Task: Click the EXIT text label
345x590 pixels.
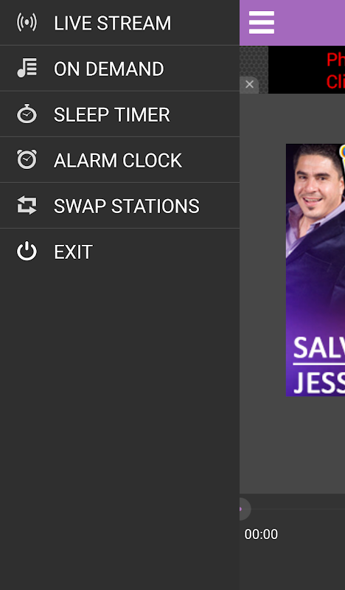Action: click(73, 252)
